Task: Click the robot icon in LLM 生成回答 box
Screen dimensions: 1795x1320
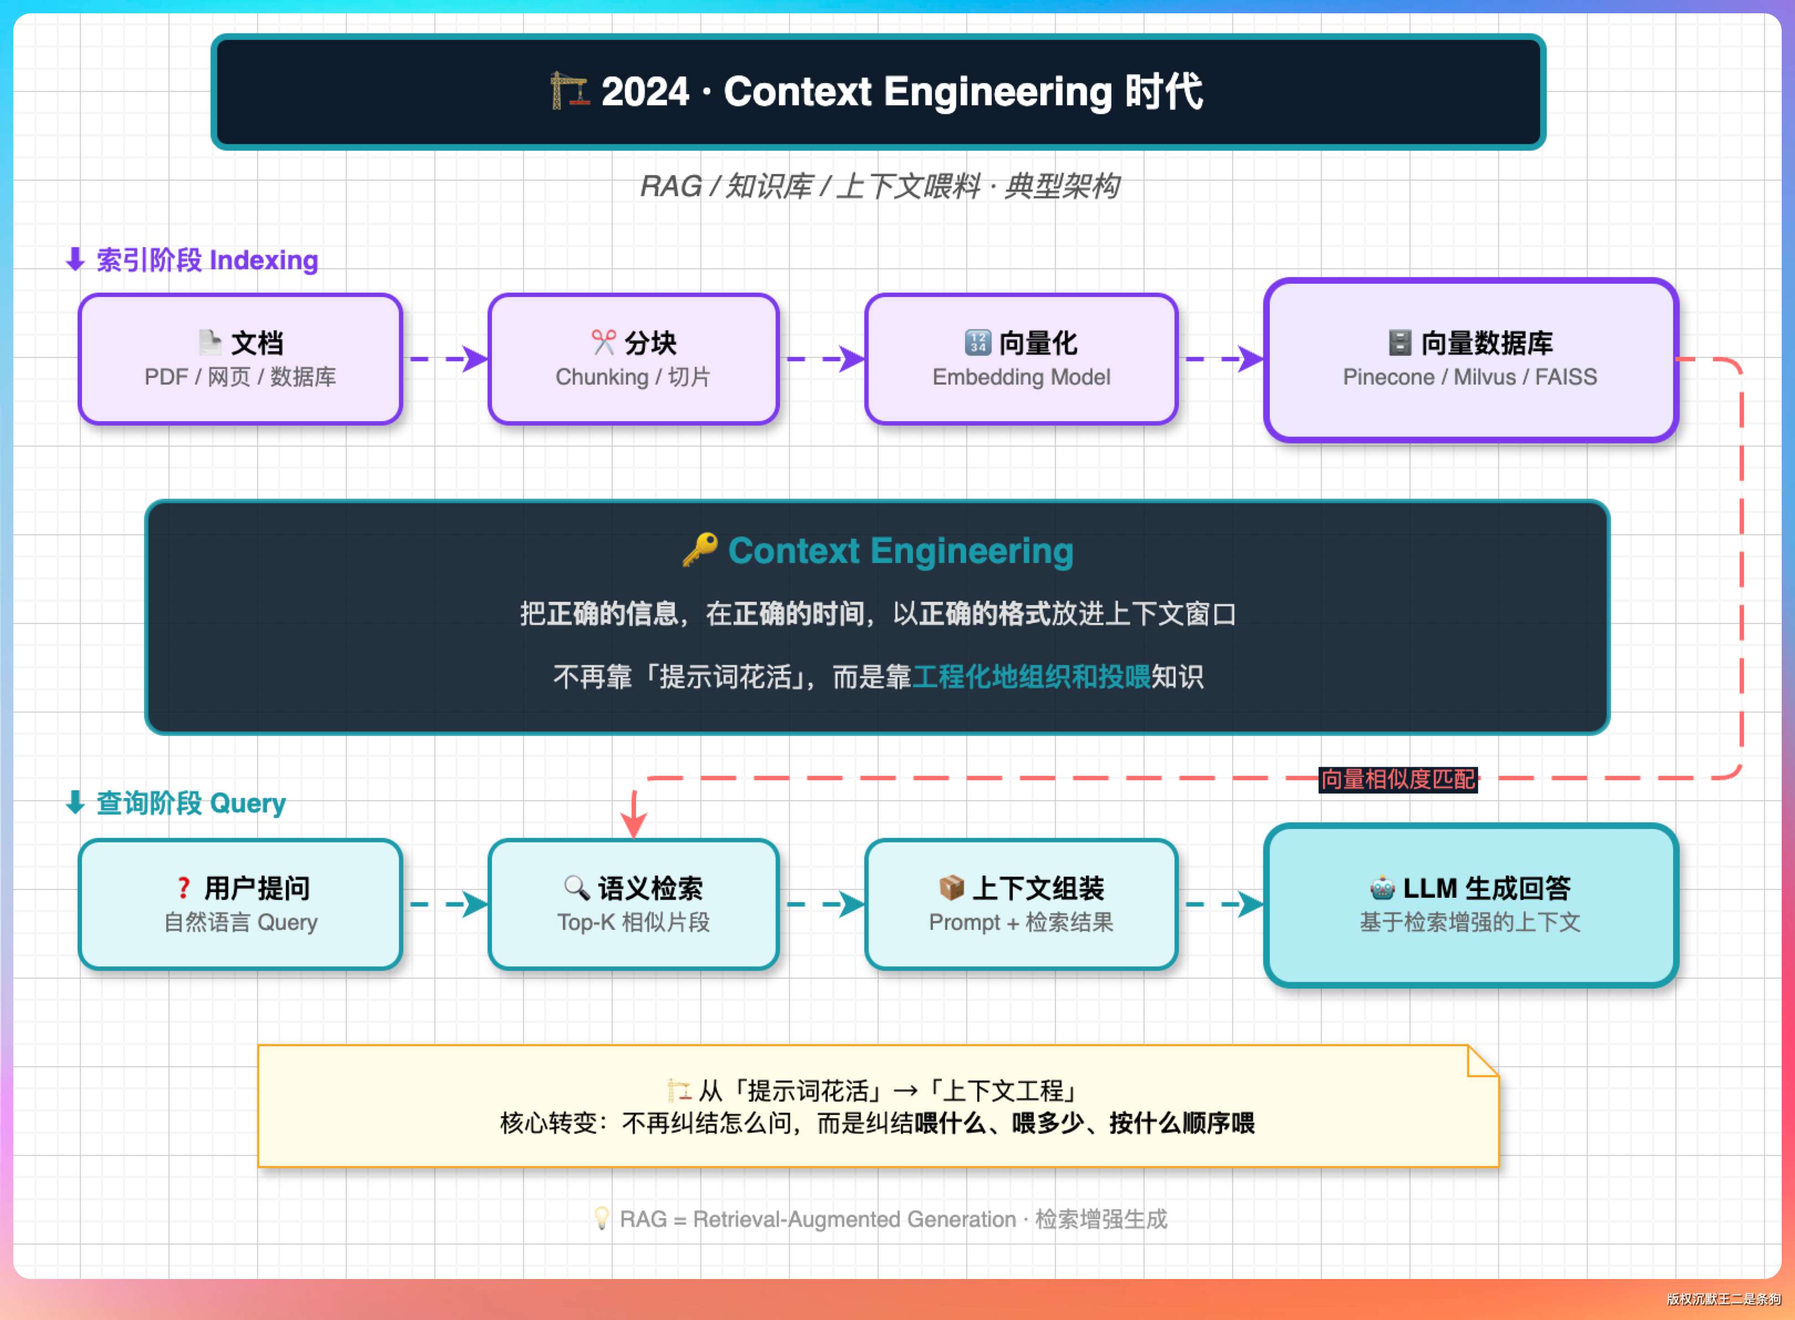Action: [1382, 887]
